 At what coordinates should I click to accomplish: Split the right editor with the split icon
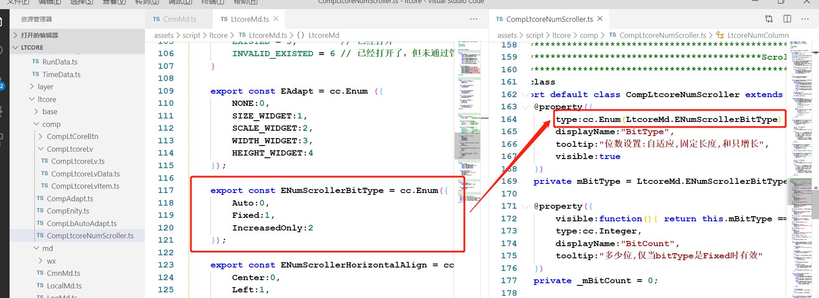[x=787, y=19]
